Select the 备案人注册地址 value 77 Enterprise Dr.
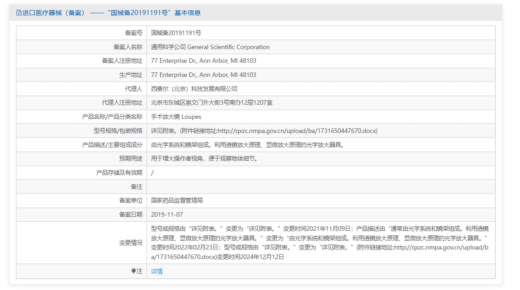This screenshot has width=520, height=290. [204, 61]
